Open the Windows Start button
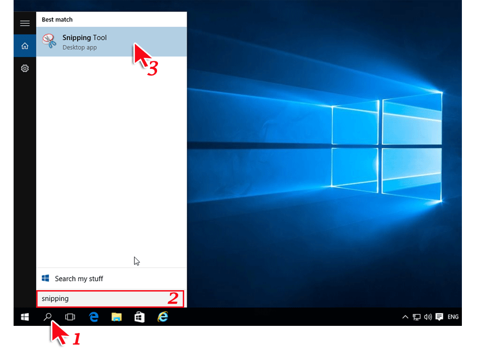Image resolution: width=479 pixels, height=348 pixels. [x=25, y=317]
